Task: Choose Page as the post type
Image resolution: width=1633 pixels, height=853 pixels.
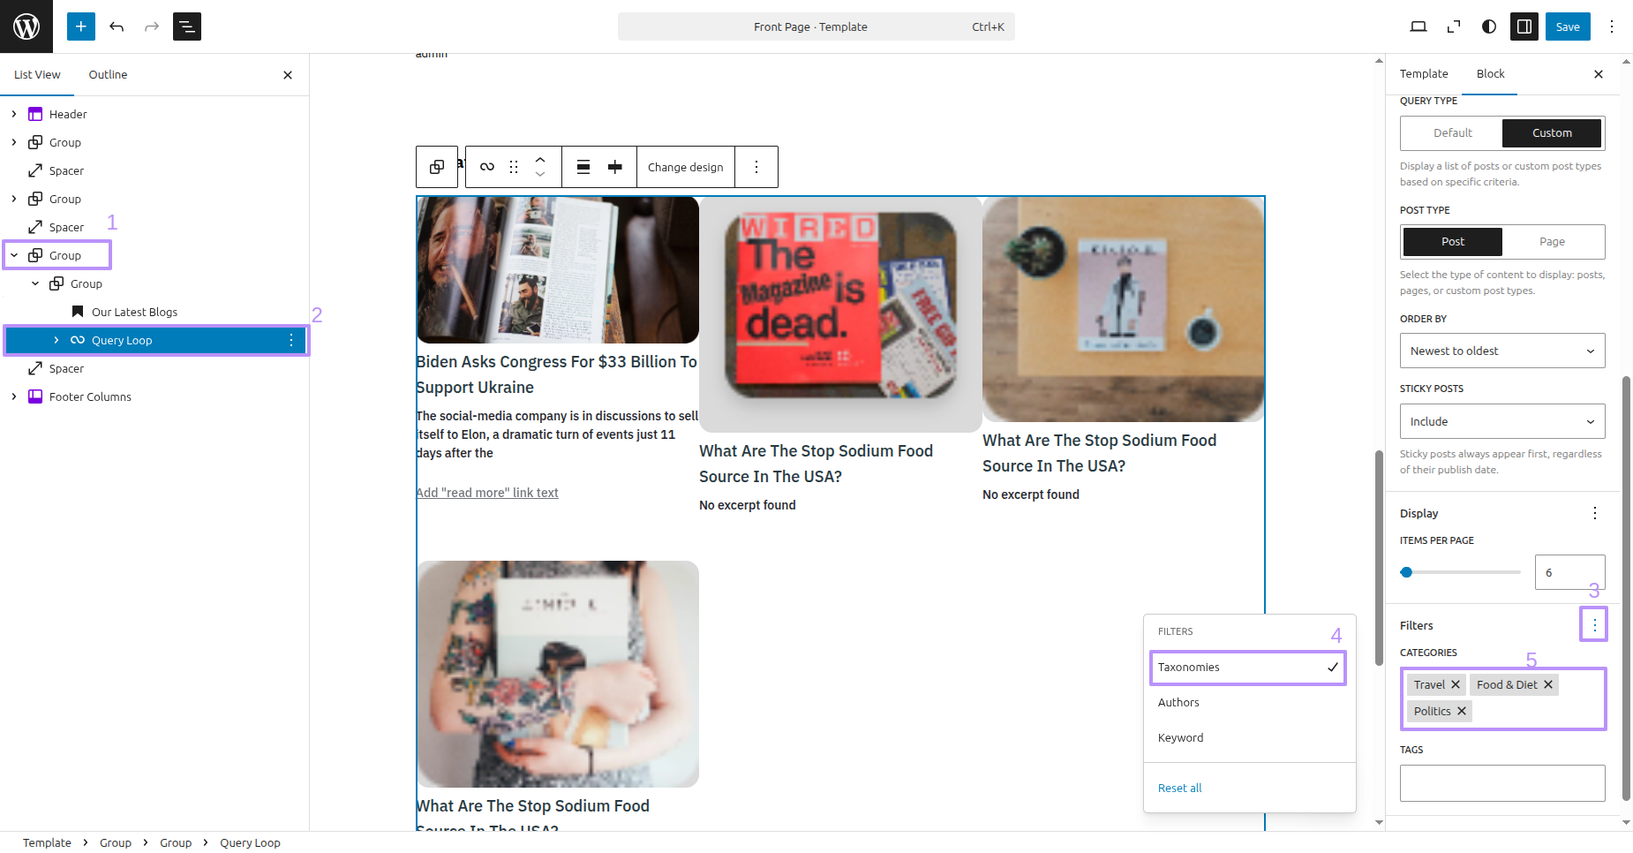Action: point(1552,242)
